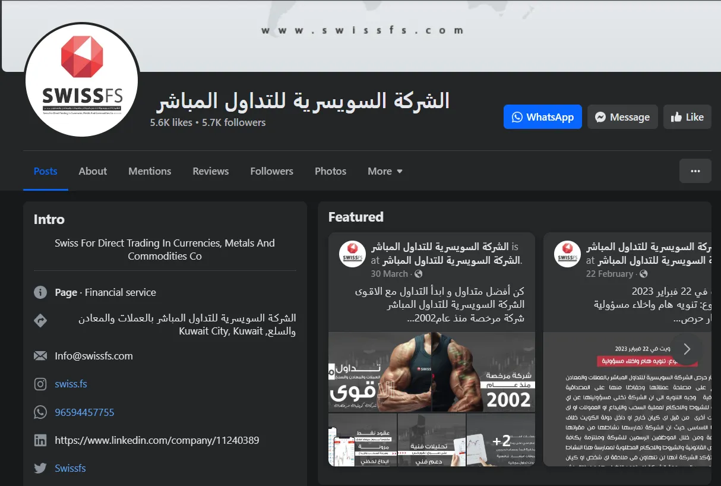
Task: Open the Swissfs Twitter link
Action: pyautogui.click(x=70, y=468)
